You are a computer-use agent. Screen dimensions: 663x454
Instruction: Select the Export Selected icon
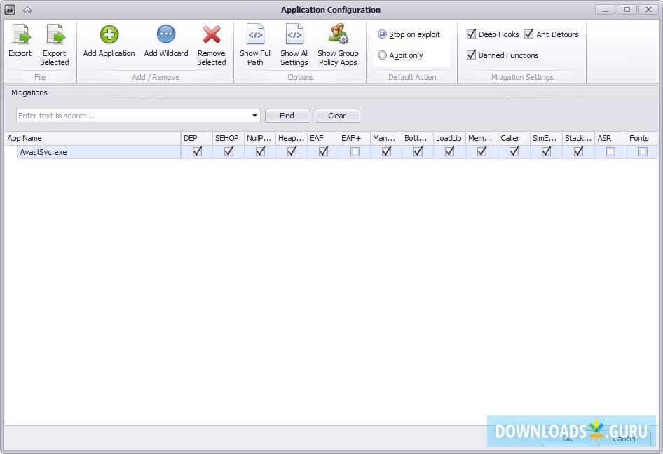tap(54, 33)
